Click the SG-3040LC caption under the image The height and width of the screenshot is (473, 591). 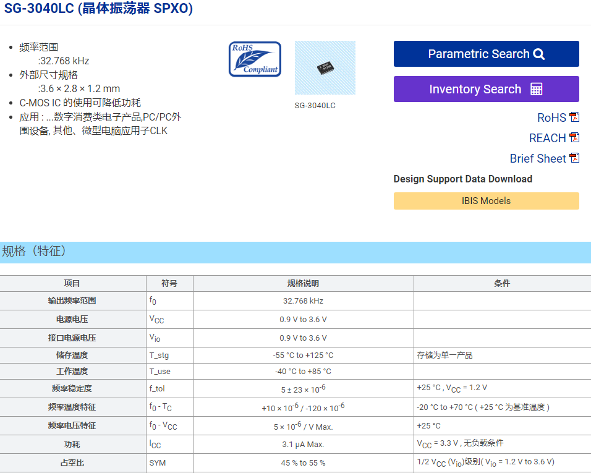315,106
